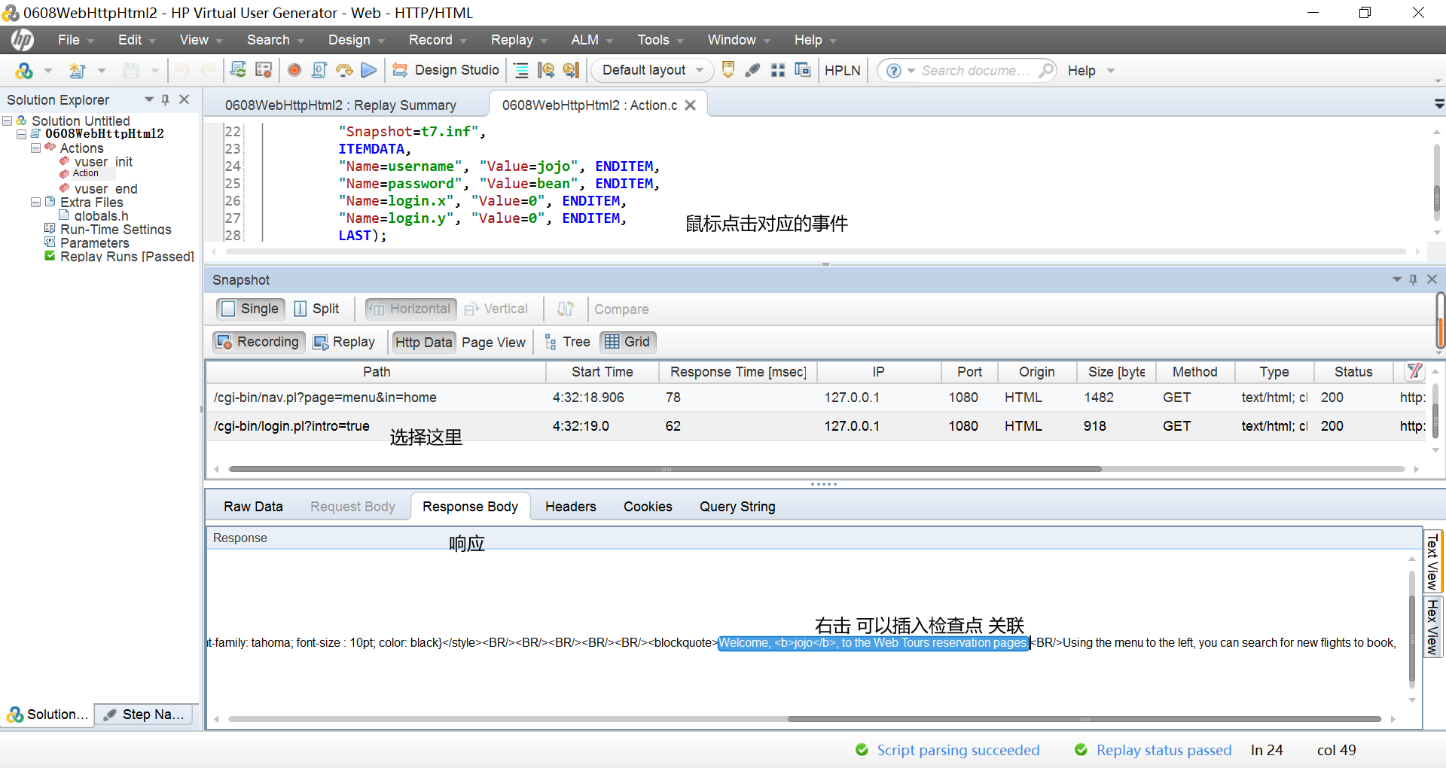Click the Search documentation field
This screenshot has width=1446, height=768.
[x=975, y=70]
